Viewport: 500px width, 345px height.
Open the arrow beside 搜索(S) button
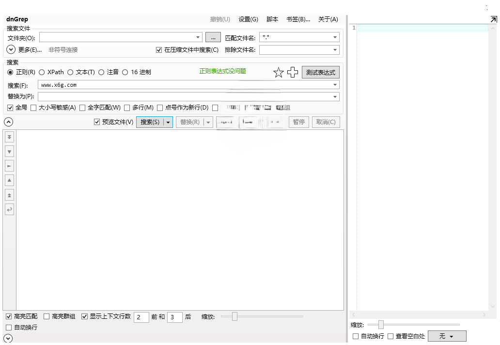coord(168,122)
